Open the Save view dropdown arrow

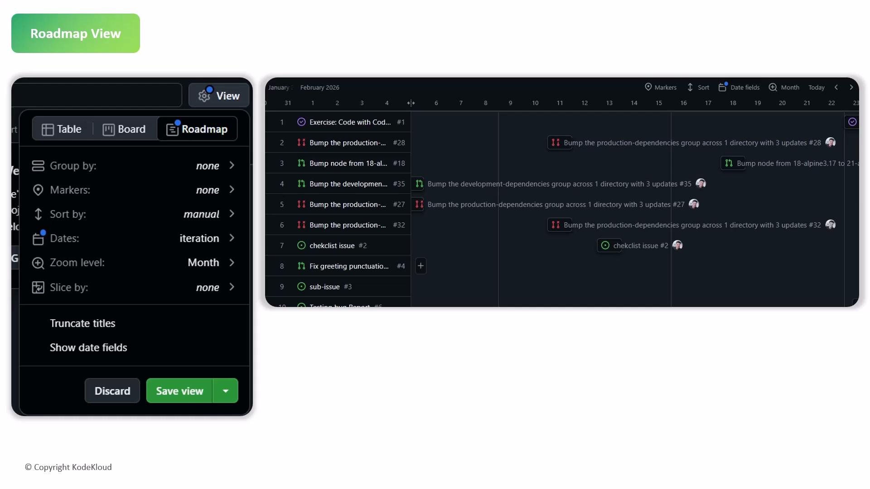226,391
